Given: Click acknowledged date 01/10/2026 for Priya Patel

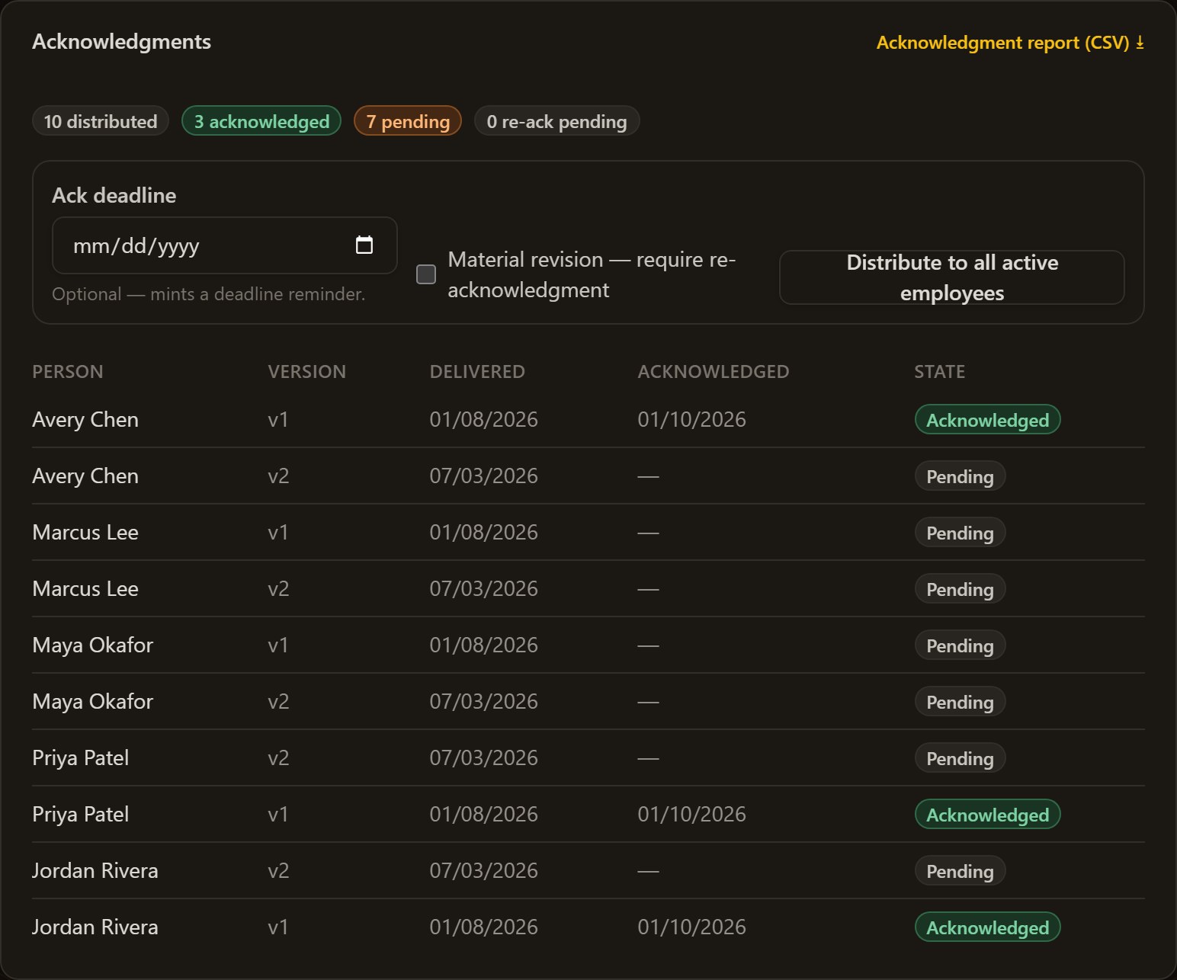Looking at the screenshot, I should click(691, 815).
